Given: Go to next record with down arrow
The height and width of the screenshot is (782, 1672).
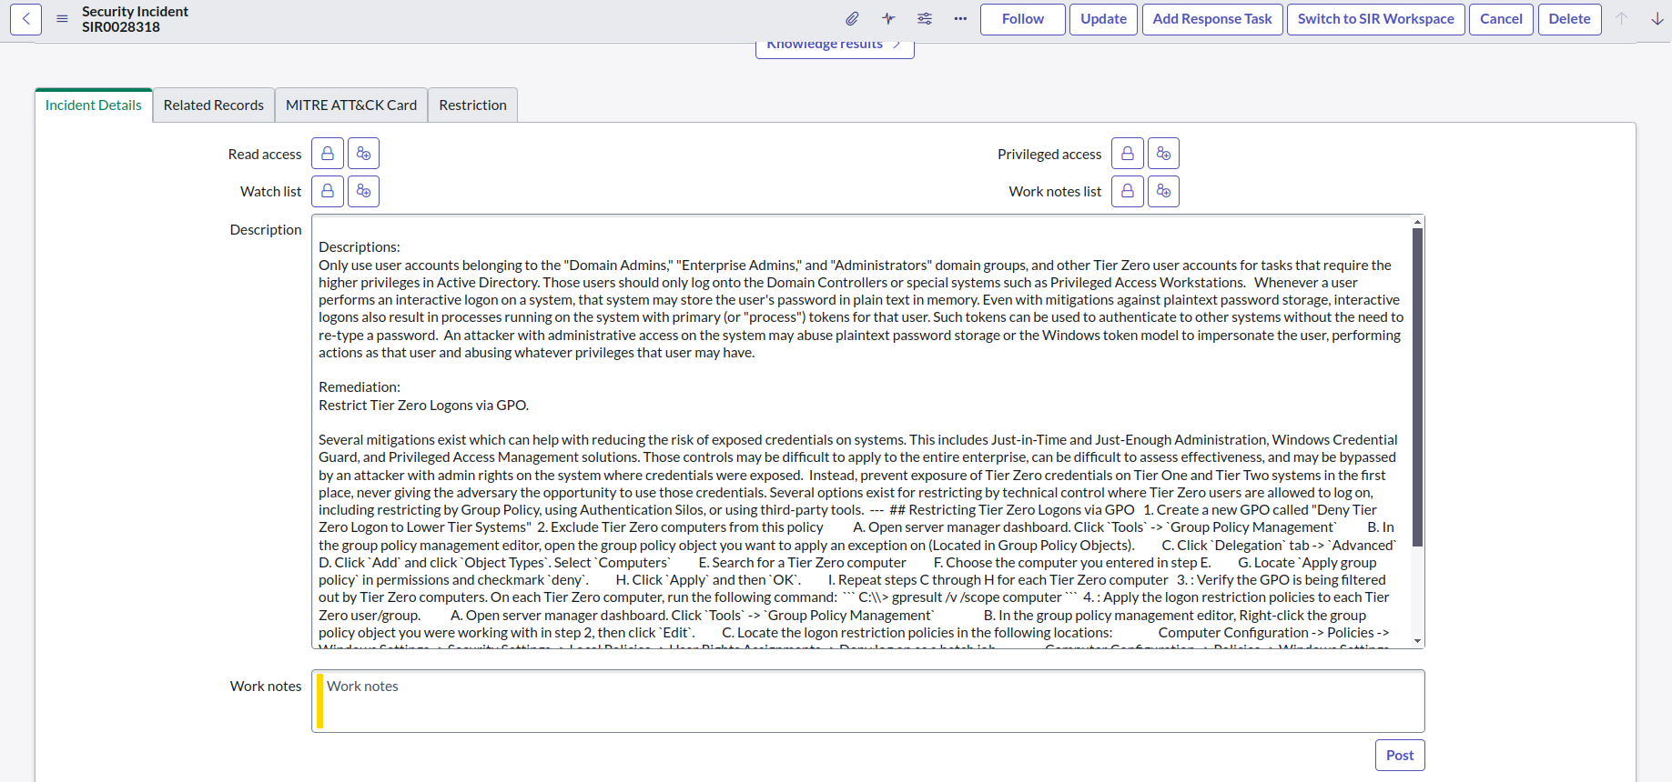Looking at the screenshot, I should 1657,19.
